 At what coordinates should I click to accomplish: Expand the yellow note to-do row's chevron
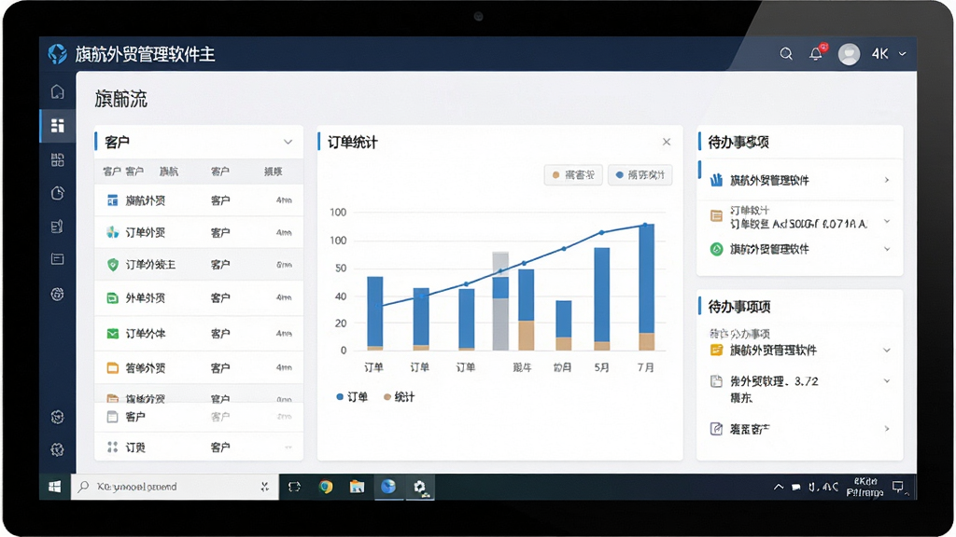click(887, 351)
